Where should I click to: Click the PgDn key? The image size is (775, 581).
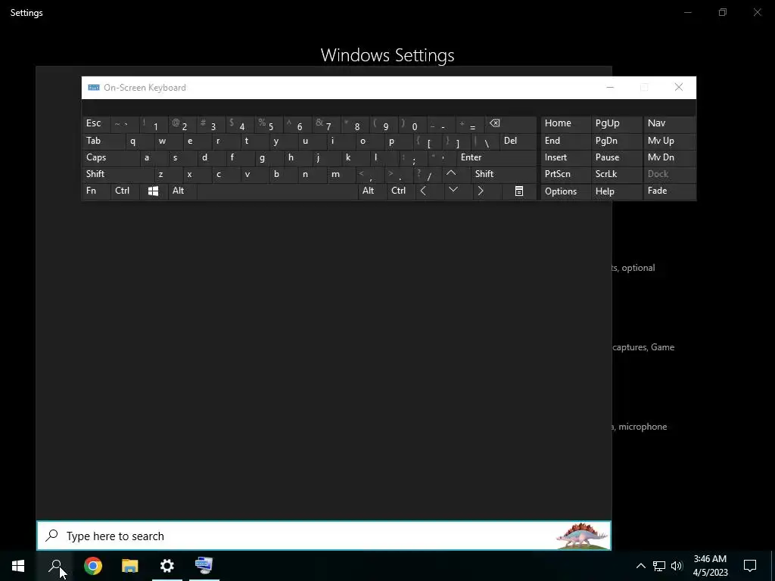point(616,141)
